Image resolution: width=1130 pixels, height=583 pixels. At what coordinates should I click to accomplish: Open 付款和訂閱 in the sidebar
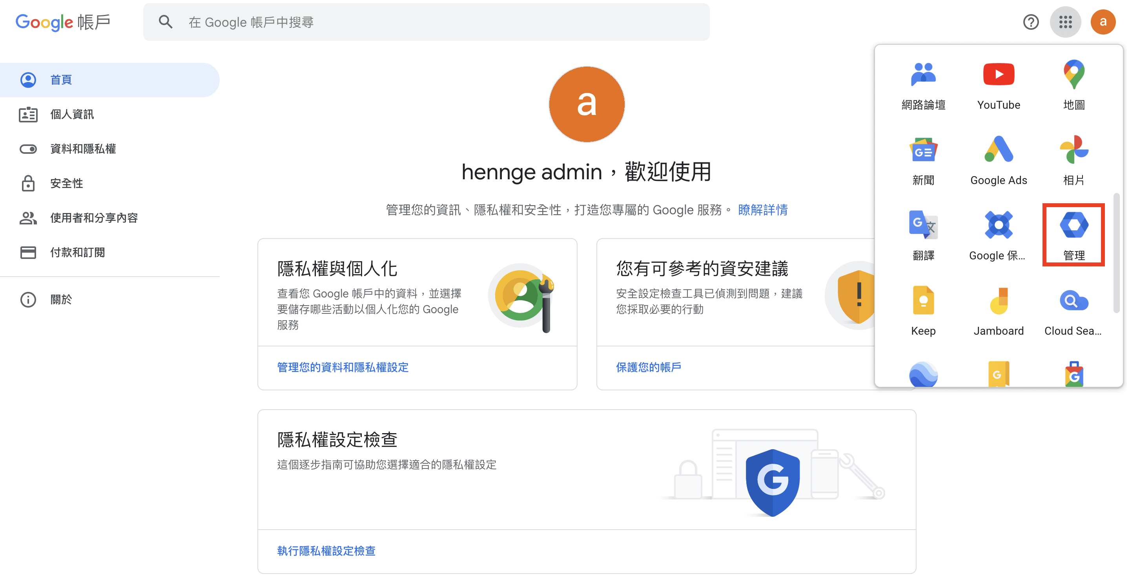(x=110, y=253)
